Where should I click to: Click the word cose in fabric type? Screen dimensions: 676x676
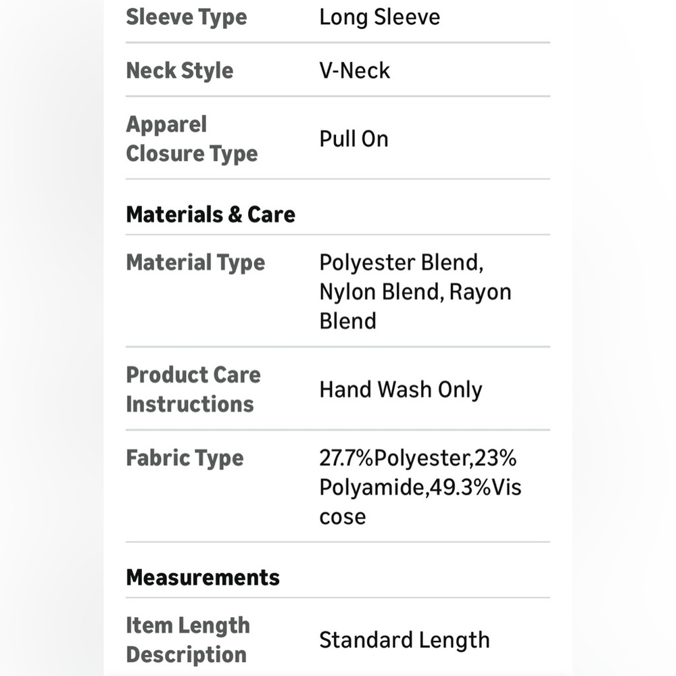pyautogui.click(x=342, y=518)
